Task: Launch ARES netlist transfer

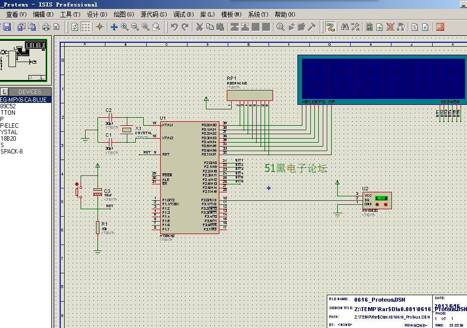Action: pyautogui.click(x=440, y=27)
